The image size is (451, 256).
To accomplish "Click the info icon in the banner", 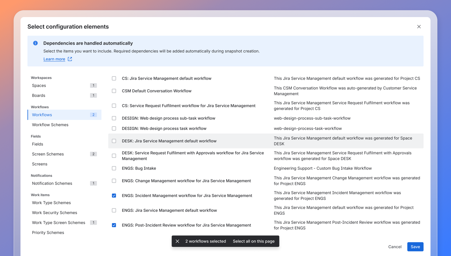I will [x=35, y=43].
